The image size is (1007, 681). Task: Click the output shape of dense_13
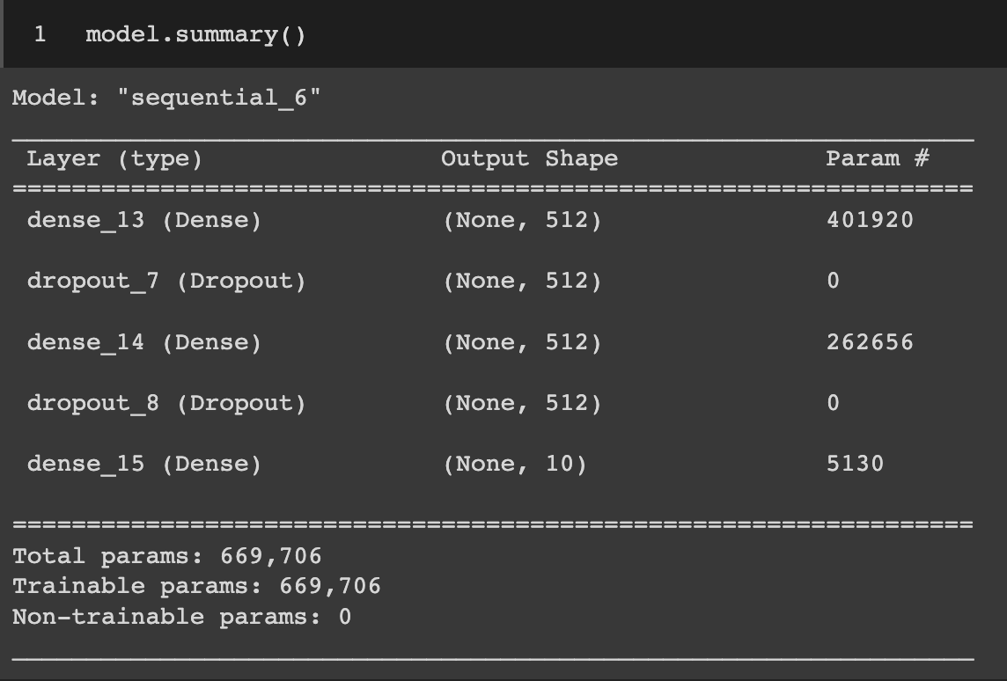(x=522, y=220)
